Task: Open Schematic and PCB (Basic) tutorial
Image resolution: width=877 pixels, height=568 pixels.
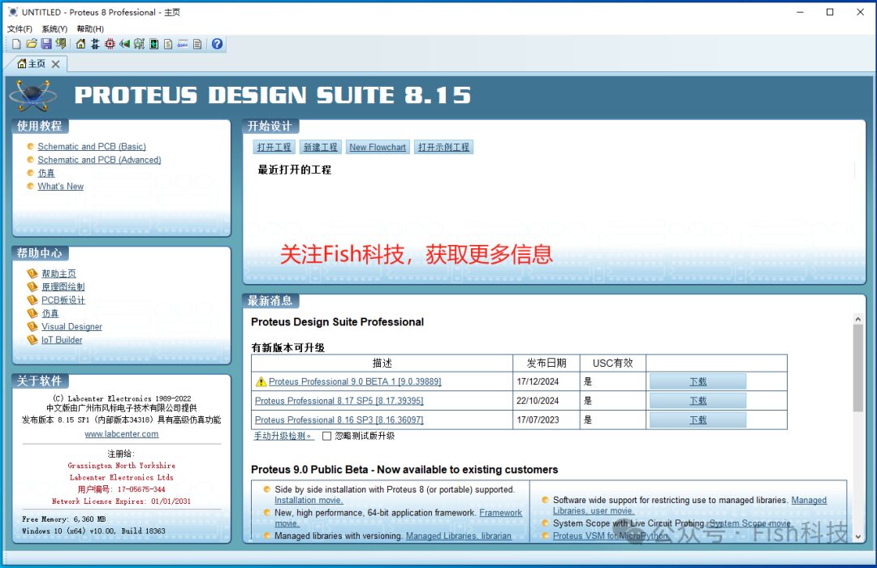Action: pyautogui.click(x=92, y=147)
